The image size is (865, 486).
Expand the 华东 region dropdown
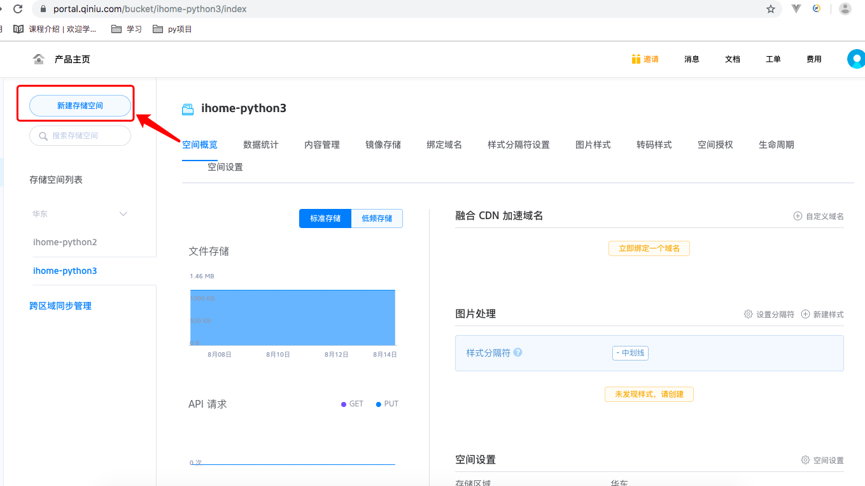coord(122,213)
